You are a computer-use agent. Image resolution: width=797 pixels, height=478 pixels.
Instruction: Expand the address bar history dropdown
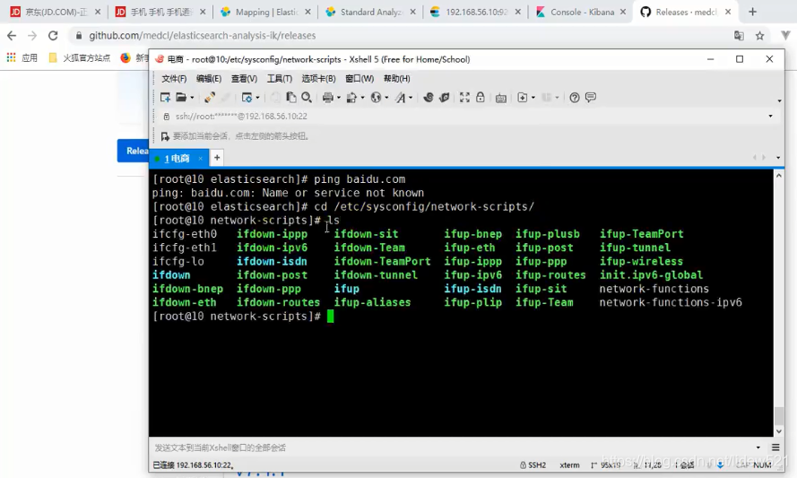[771, 117]
